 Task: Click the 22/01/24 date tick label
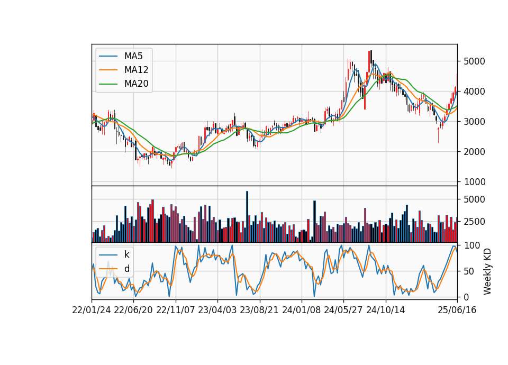tap(92, 310)
